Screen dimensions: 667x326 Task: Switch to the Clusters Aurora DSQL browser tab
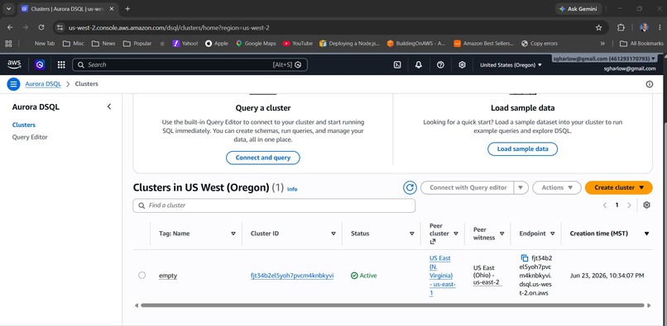point(68,9)
